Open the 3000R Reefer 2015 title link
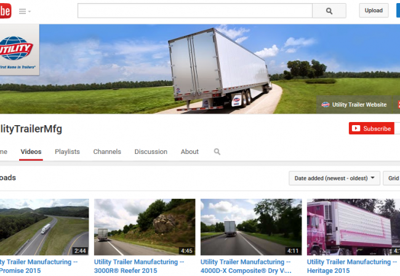400x276 pixels. tap(139, 266)
